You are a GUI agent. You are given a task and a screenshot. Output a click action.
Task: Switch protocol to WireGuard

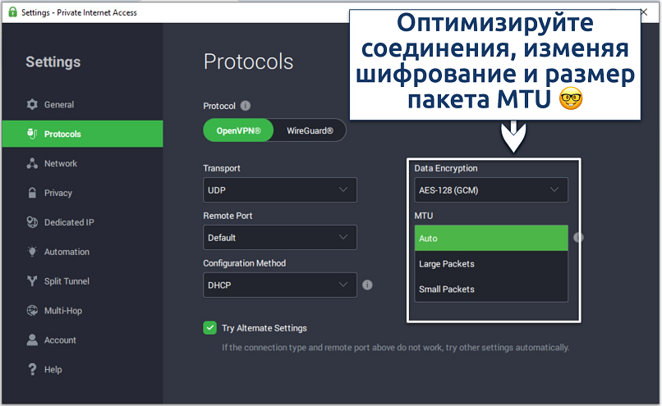click(310, 130)
